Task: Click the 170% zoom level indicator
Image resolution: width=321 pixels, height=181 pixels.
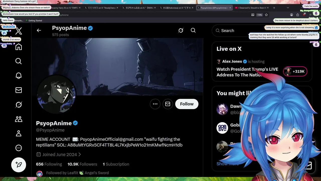Action: coord(259,15)
